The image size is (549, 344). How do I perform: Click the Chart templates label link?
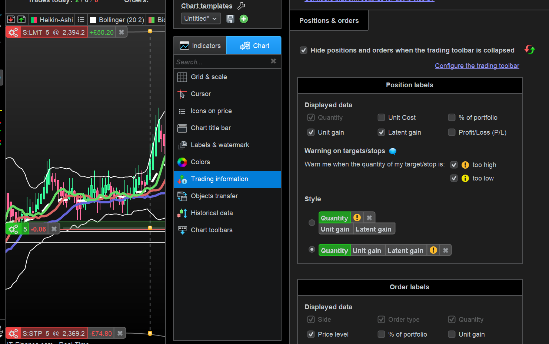[x=207, y=6]
